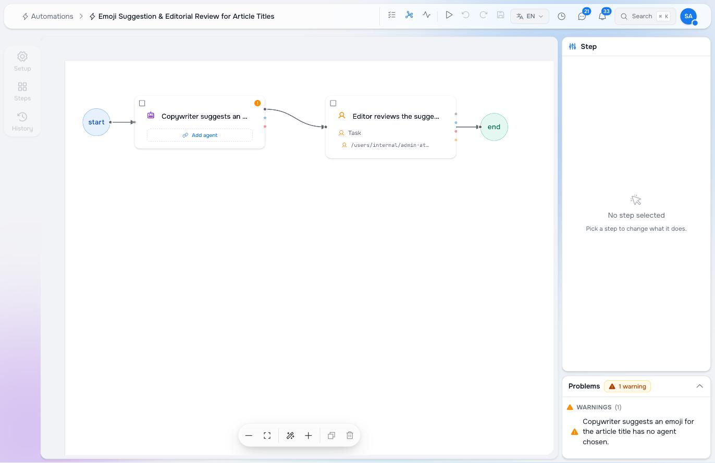Open the EN language dropdown
This screenshot has width=715, height=463.
coord(529,16)
